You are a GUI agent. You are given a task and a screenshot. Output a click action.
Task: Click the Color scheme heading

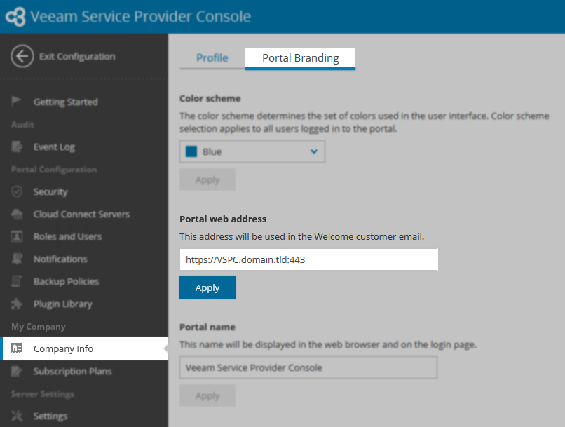[x=210, y=98]
